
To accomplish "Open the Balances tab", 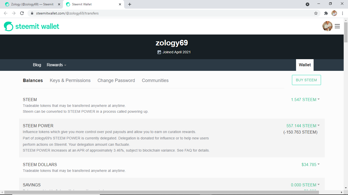I will click(x=33, y=80).
